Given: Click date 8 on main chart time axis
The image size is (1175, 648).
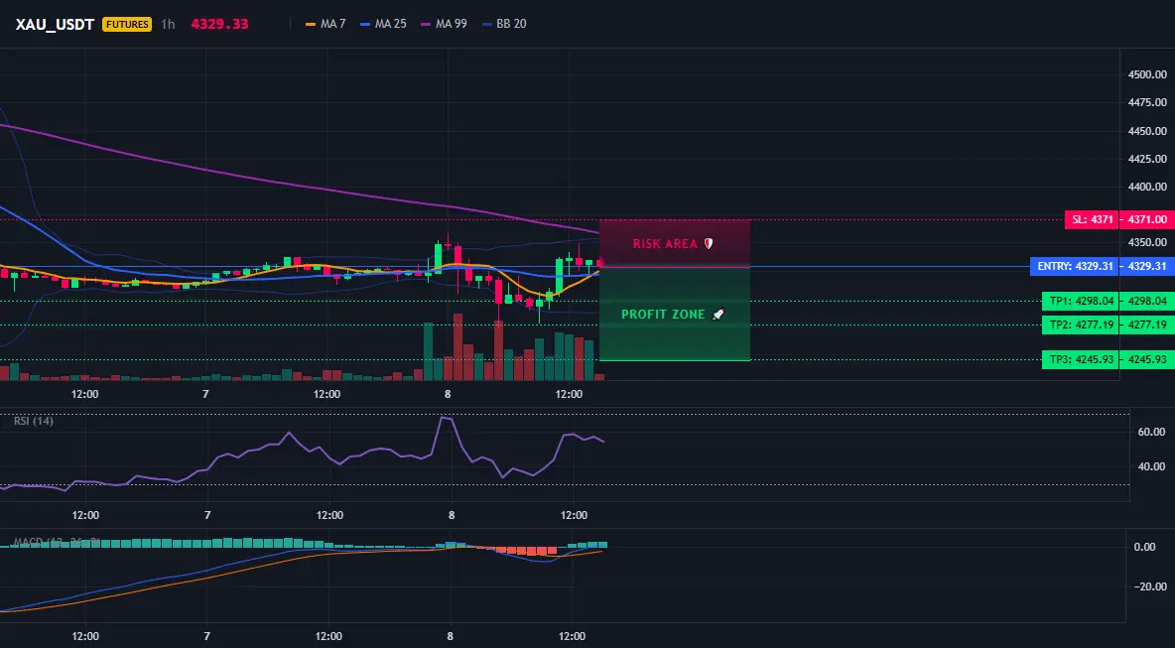Looking at the screenshot, I should tap(448, 394).
